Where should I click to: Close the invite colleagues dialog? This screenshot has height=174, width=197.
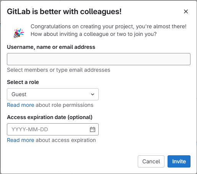pyautogui.click(x=186, y=11)
